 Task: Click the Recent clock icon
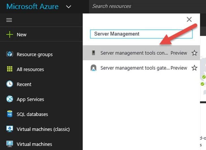(10, 84)
